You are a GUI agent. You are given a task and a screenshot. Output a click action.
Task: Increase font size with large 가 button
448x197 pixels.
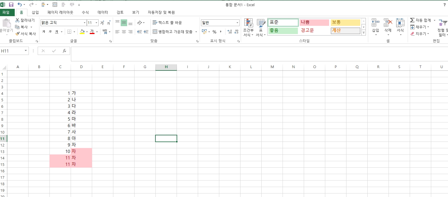tap(102, 23)
